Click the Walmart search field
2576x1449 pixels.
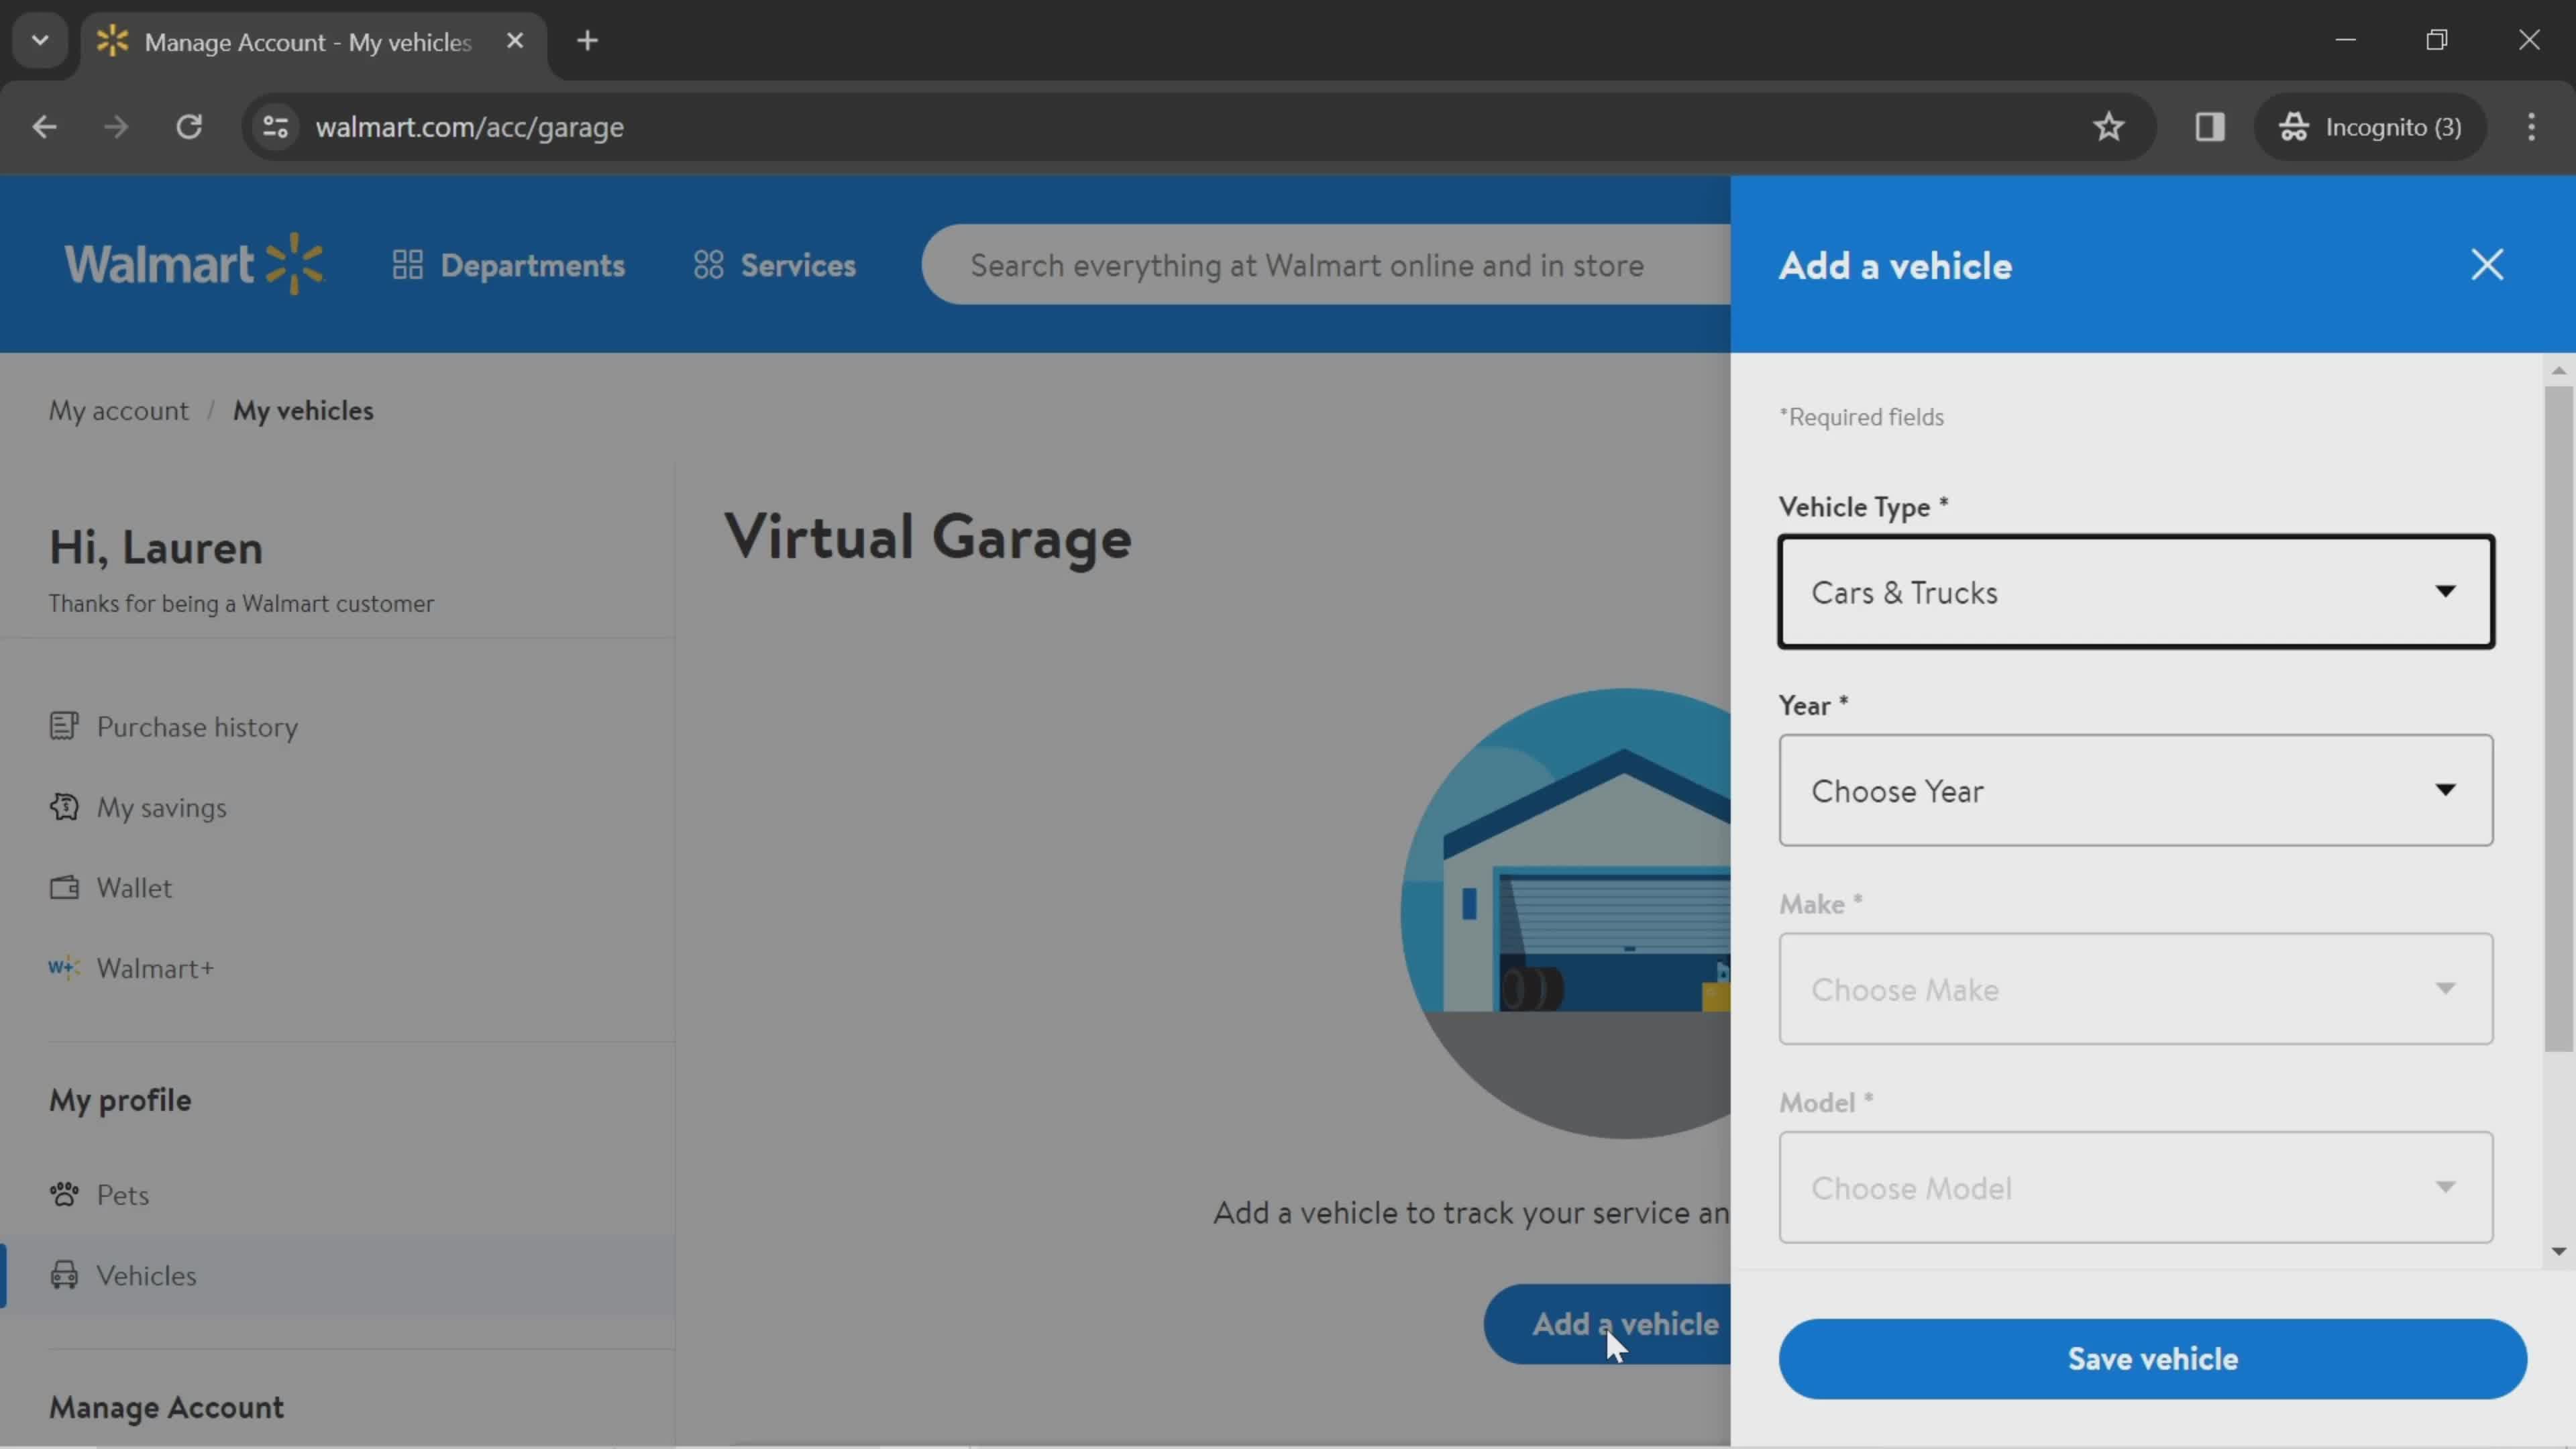point(1325,265)
